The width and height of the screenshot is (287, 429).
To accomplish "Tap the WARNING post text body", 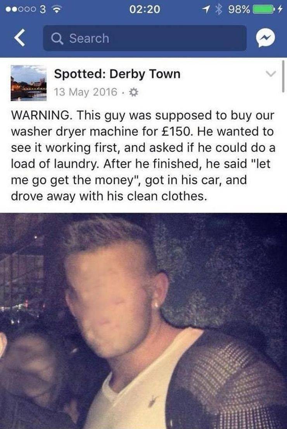I will [143, 155].
